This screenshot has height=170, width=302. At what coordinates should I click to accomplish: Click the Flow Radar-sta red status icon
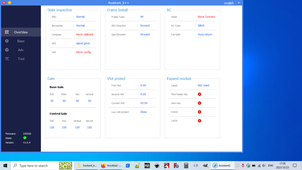pyautogui.click(x=200, y=94)
